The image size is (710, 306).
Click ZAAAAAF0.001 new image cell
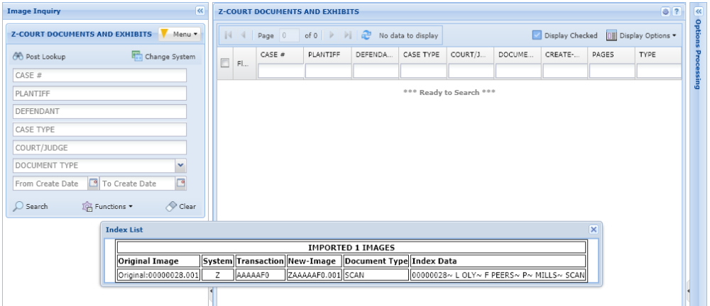315,275
